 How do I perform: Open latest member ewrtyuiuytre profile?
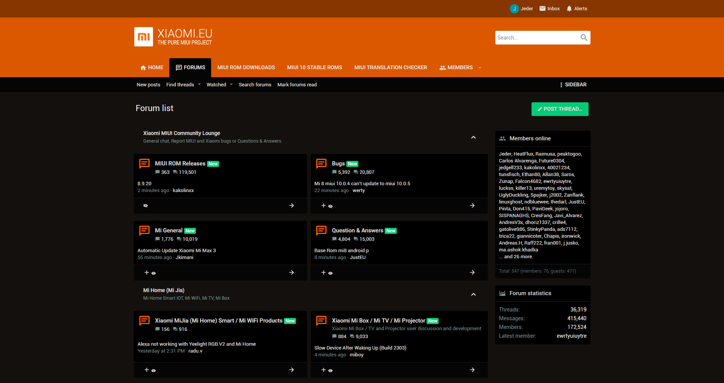571,336
